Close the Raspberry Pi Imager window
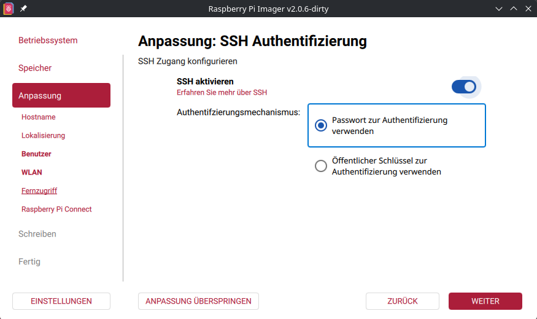 click(527, 9)
